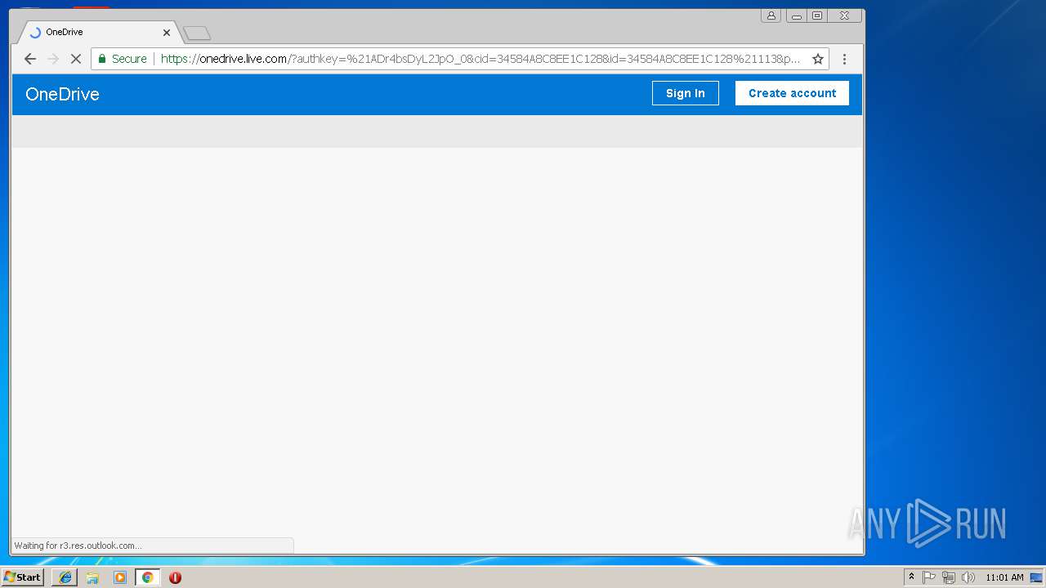Click the 'Waiting for r3.res.outlook.com' status text

78,546
